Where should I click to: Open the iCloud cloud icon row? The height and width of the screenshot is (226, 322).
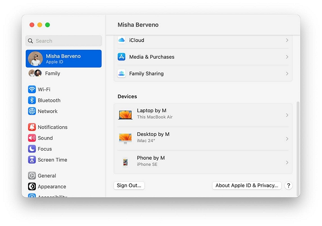point(122,40)
